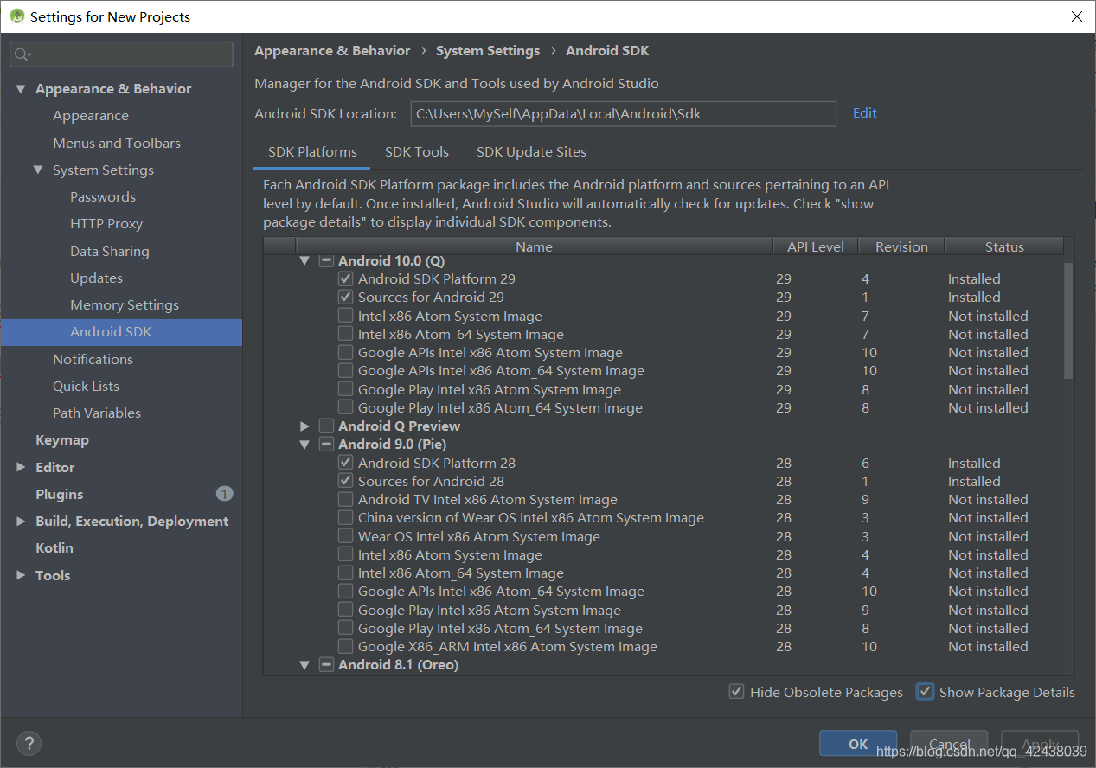
Task: Check the Android Q Preview checkbox
Action: 326,426
